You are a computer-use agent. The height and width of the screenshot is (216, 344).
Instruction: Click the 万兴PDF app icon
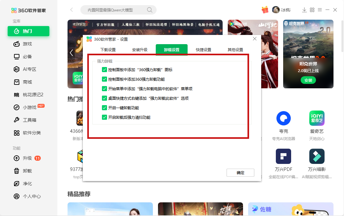click(283, 156)
